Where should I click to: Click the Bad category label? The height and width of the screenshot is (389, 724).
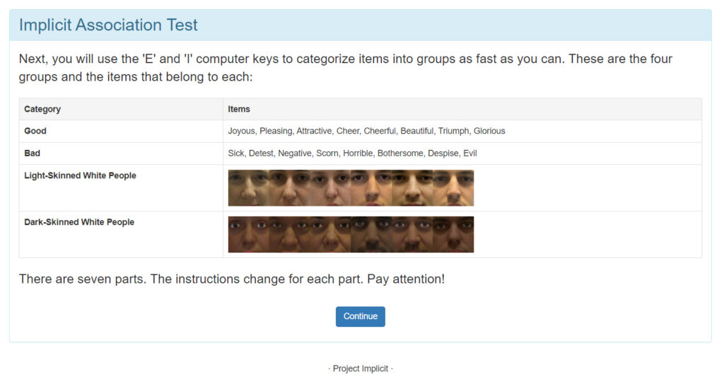[33, 153]
